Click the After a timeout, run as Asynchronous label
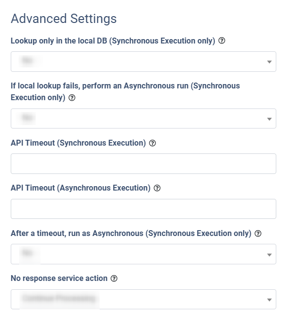Screen dimensions: 288x322 tap(131, 234)
